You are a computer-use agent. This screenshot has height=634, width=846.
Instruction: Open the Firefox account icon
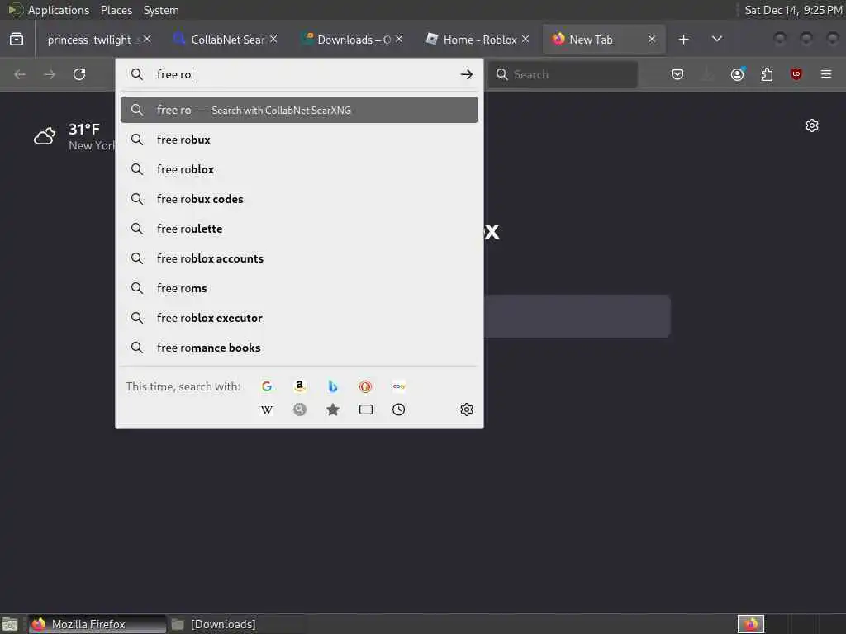[737, 74]
